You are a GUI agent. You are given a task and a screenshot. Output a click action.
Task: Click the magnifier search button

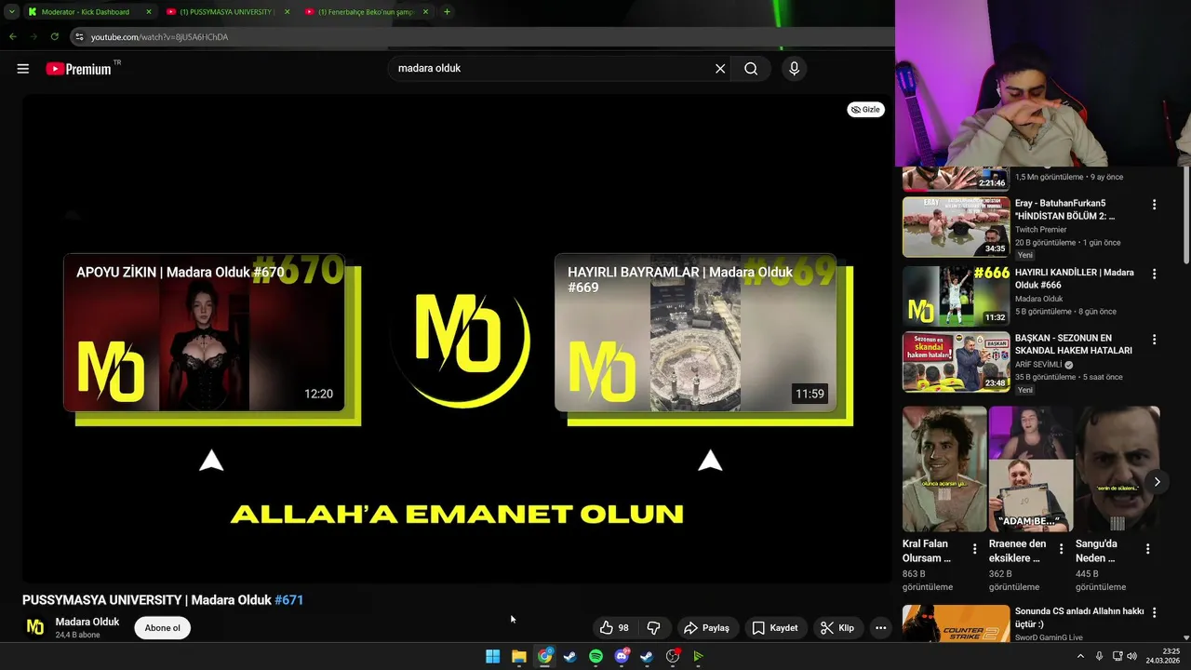(751, 69)
